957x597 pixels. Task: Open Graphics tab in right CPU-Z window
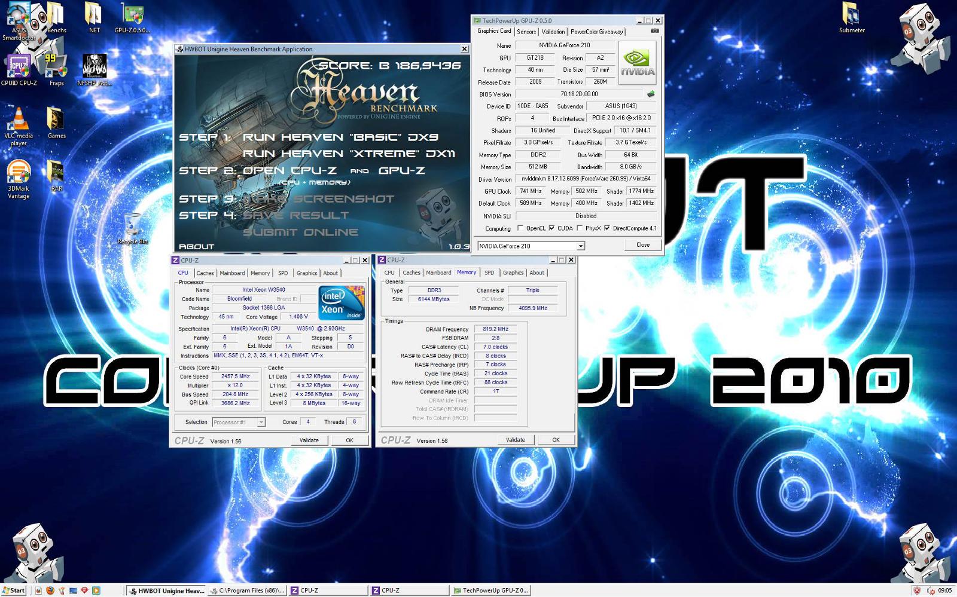(x=513, y=273)
